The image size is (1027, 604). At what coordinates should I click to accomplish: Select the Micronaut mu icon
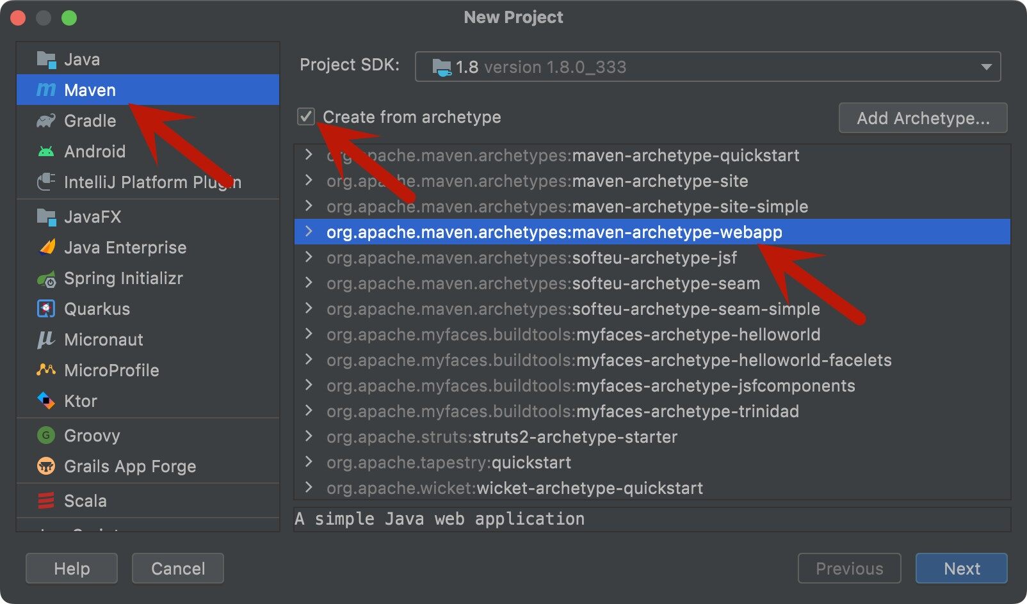click(46, 340)
